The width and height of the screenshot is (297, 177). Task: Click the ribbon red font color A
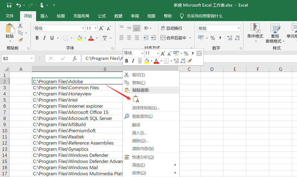pyautogui.click(x=91, y=38)
